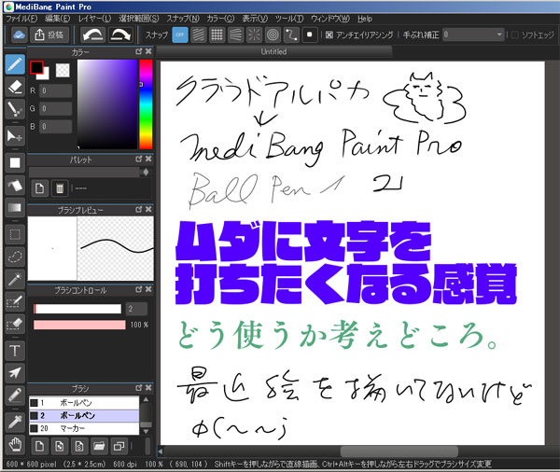Select the dot pen tool
Screen dimensions: 560x472
[x=15, y=109]
